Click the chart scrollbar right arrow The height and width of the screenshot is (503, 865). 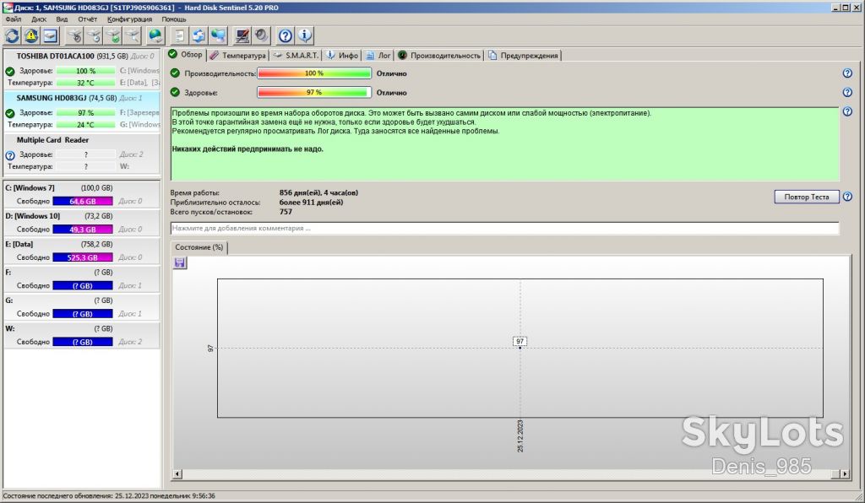[x=845, y=473]
